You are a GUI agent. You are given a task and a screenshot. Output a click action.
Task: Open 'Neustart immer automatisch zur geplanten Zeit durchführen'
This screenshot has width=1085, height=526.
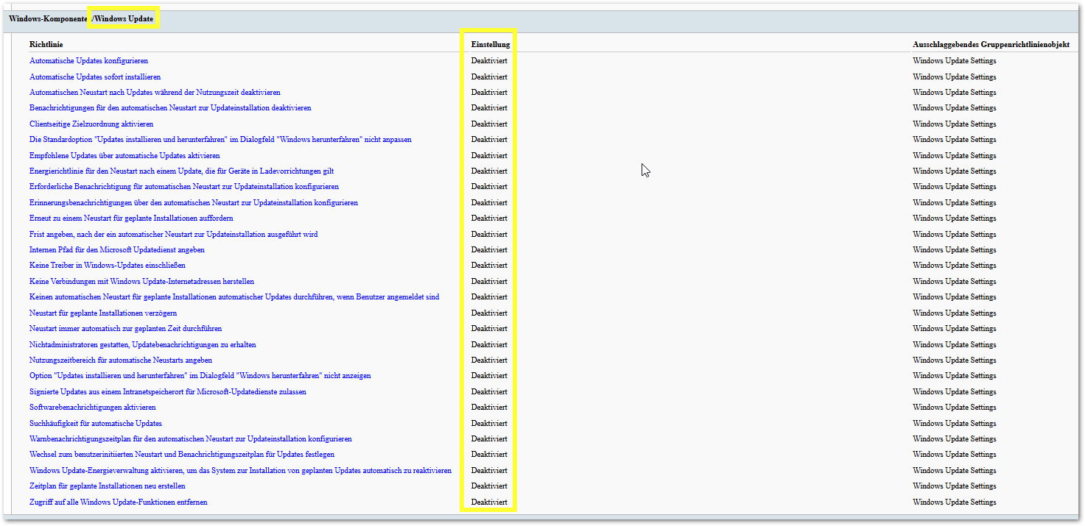[x=125, y=329]
